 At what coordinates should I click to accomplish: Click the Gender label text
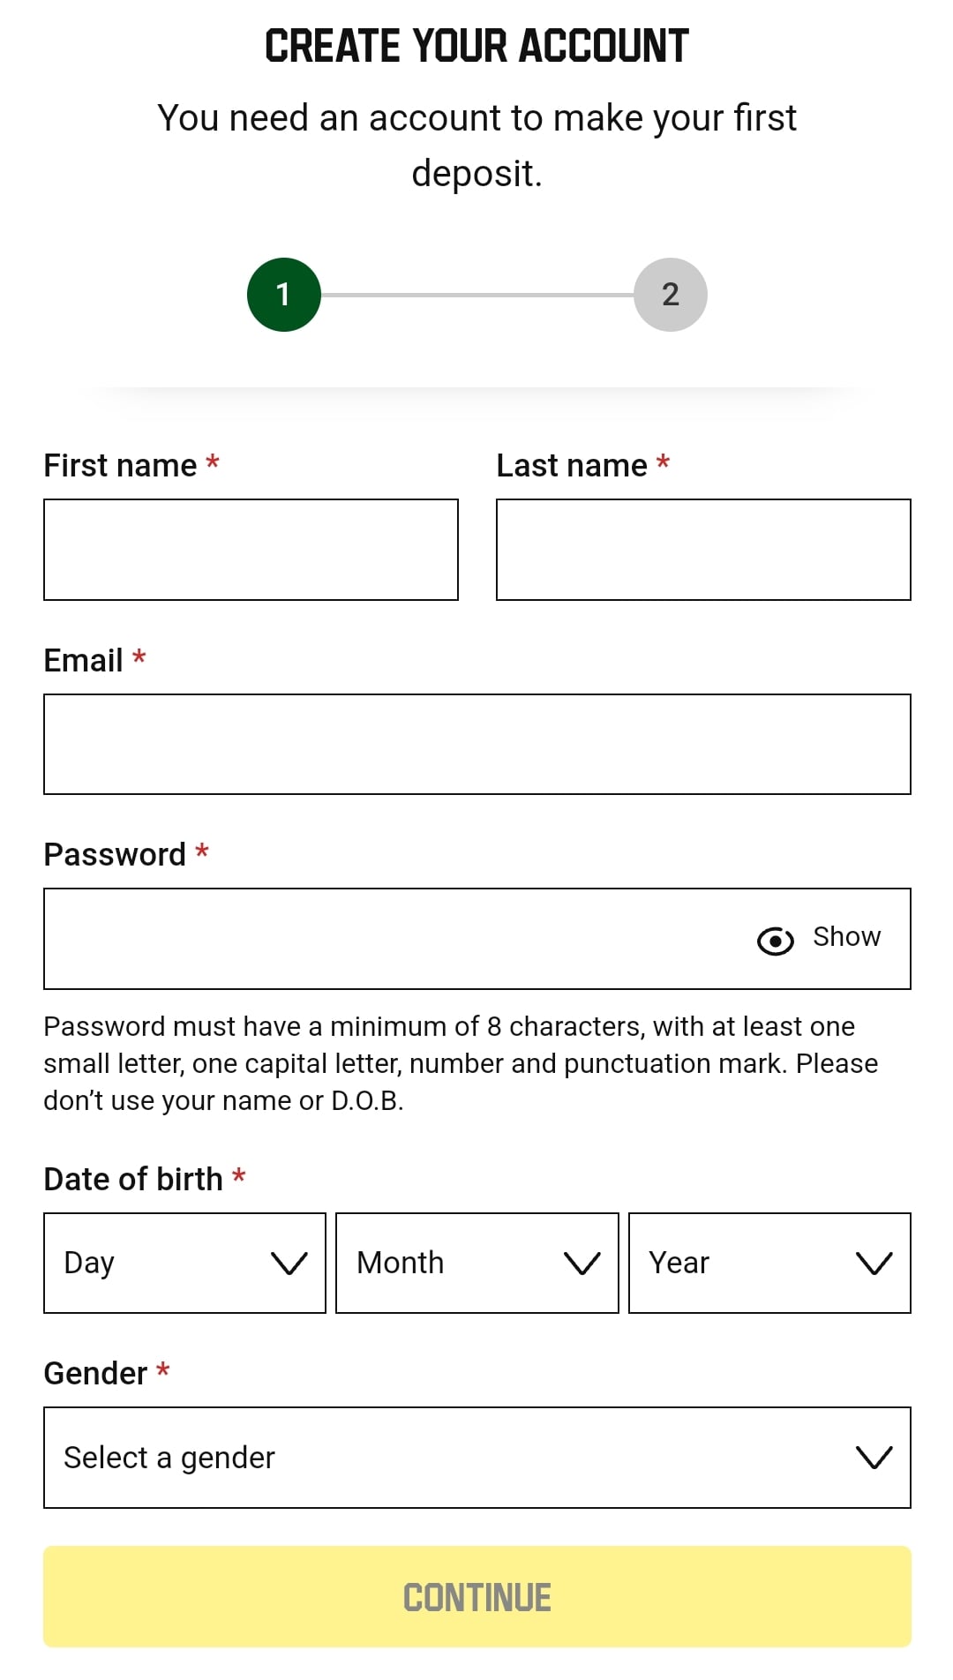[x=95, y=1374]
